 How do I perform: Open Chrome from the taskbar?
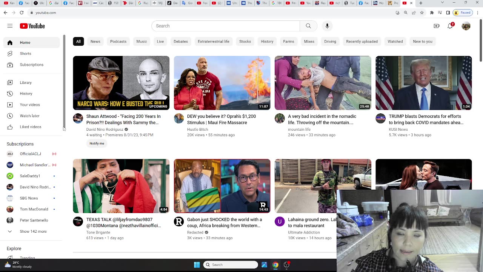coord(275,265)
